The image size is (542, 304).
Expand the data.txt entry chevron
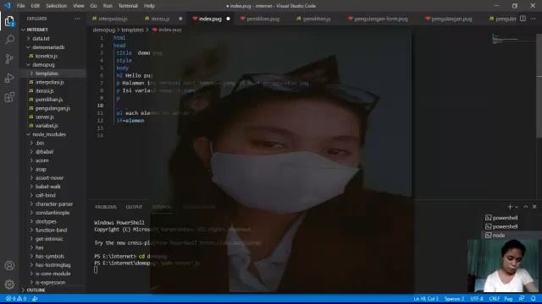29,39
